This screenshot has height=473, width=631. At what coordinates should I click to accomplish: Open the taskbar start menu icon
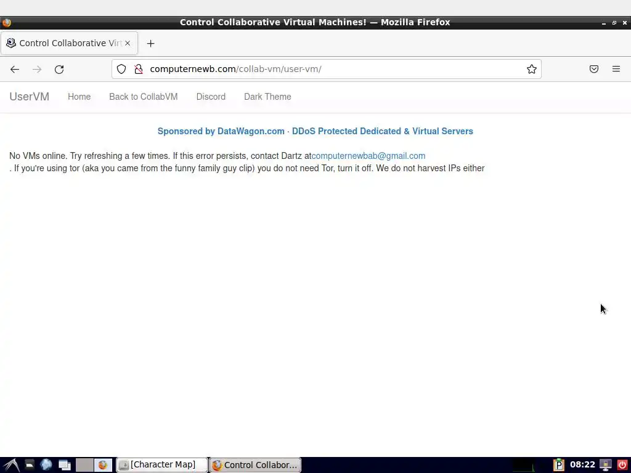11,465
